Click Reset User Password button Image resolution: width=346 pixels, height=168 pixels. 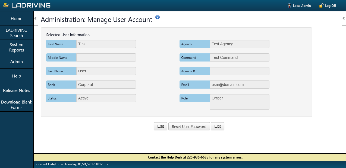click(x=189, y=127)
